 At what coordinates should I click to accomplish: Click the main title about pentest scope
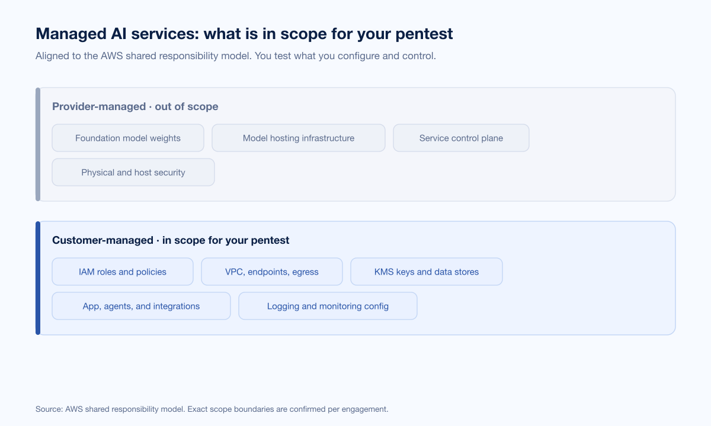click(244, 34)
